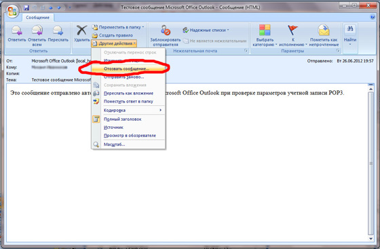
Task: Choose Переслать как вложение menu item
Action: click(x=128, y=93)
